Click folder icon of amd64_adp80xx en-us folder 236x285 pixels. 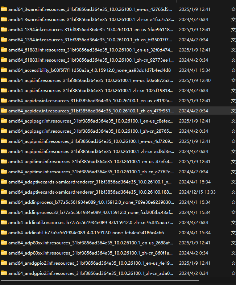[4, 243]
